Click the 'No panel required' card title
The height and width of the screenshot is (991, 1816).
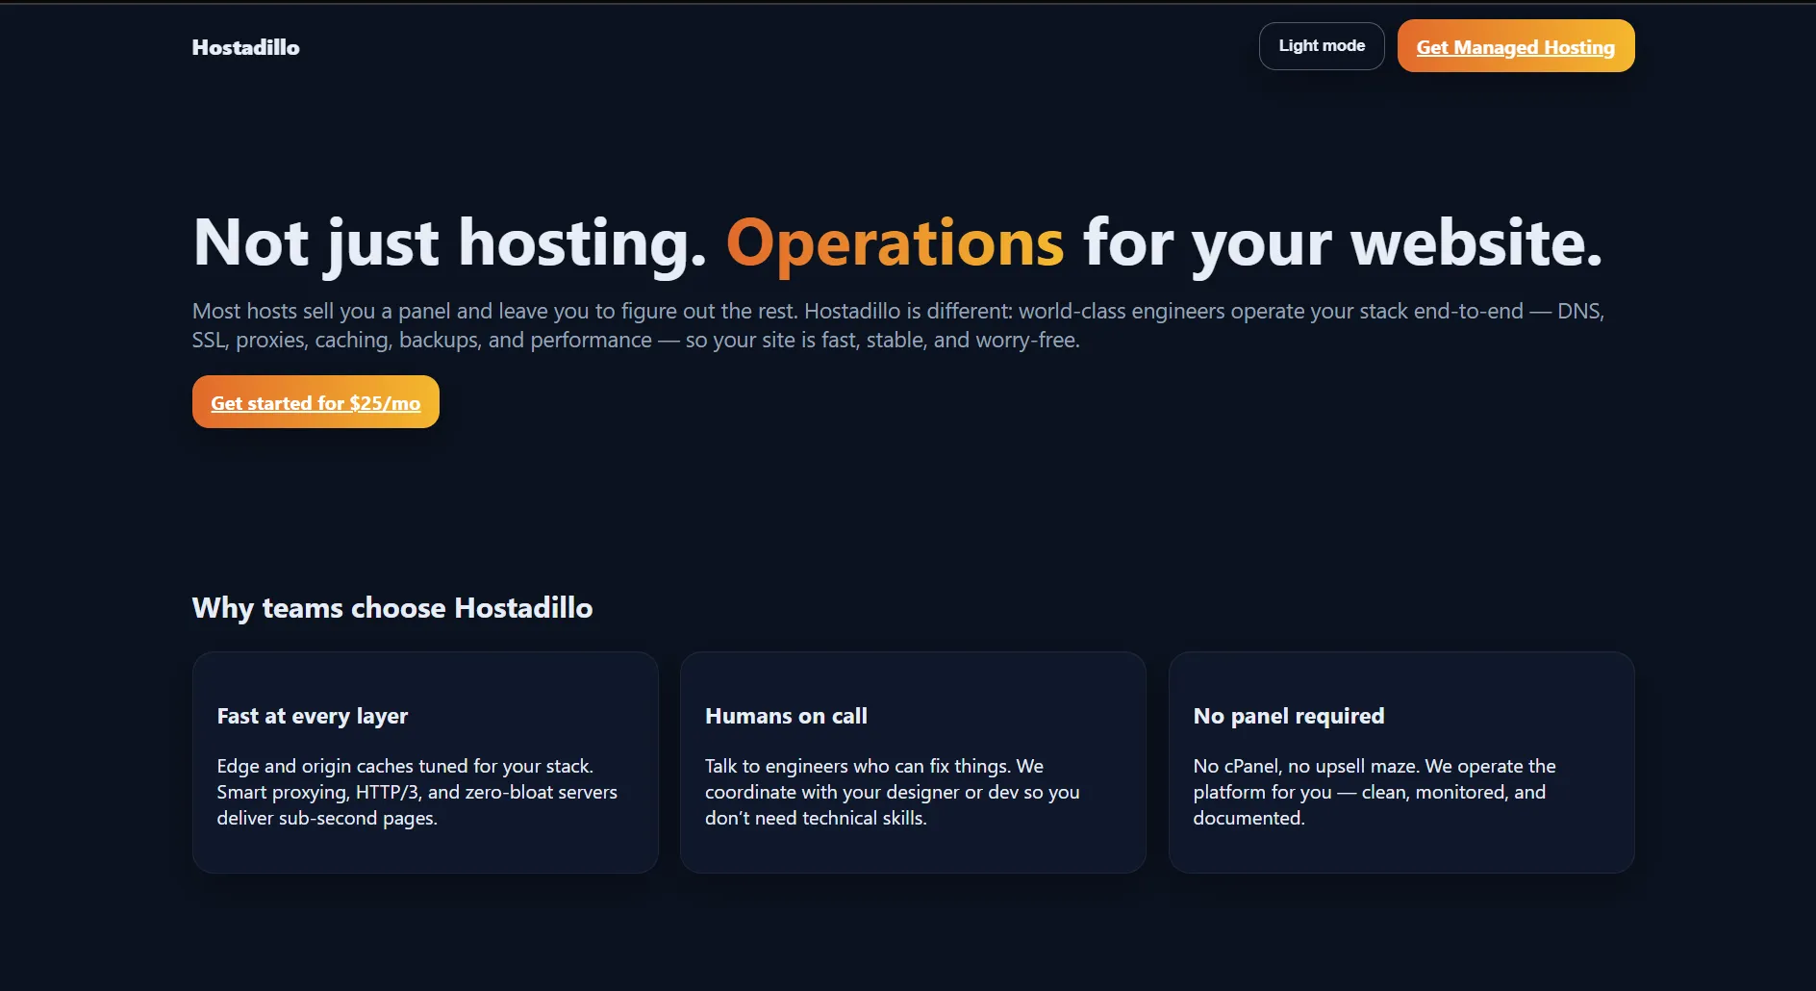coord(1288,716)
